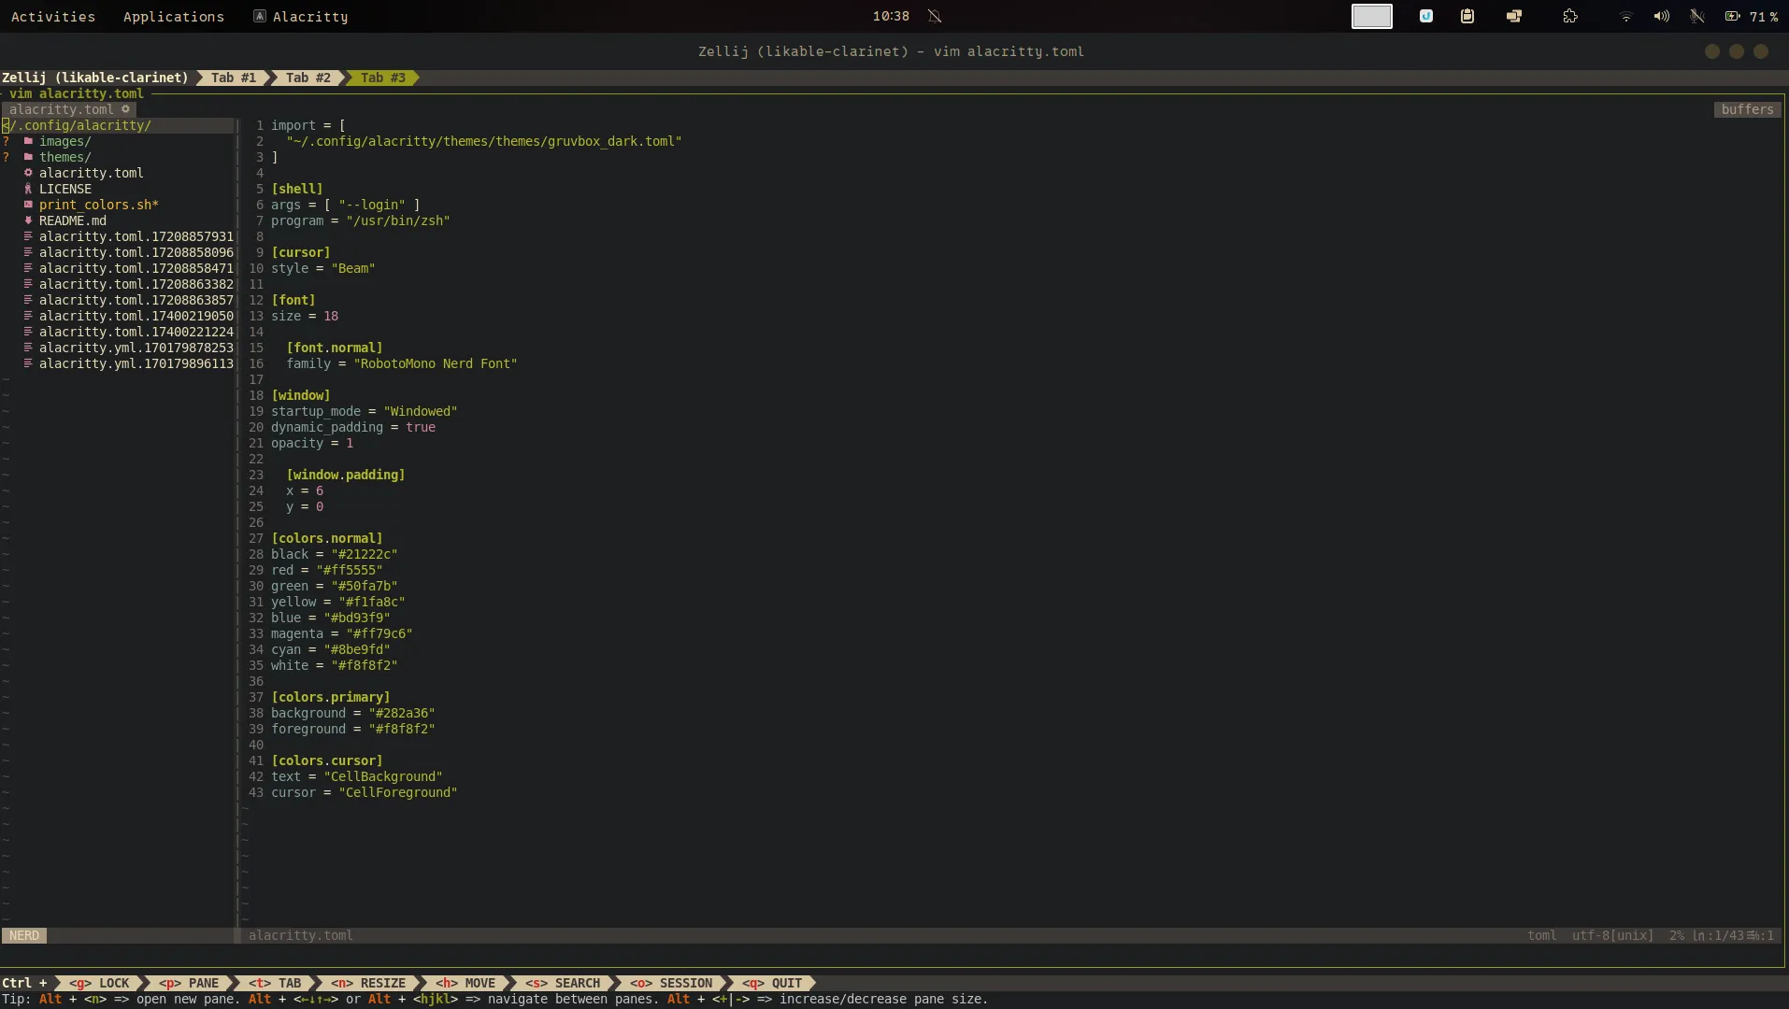Open the Activities overview
1789x1009 pixels.
pos(53,16)
